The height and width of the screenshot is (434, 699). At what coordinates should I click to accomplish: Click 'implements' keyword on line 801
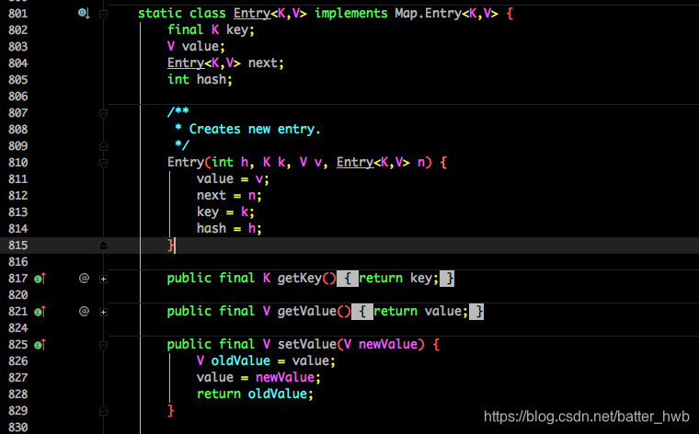[x=351, y=14]
